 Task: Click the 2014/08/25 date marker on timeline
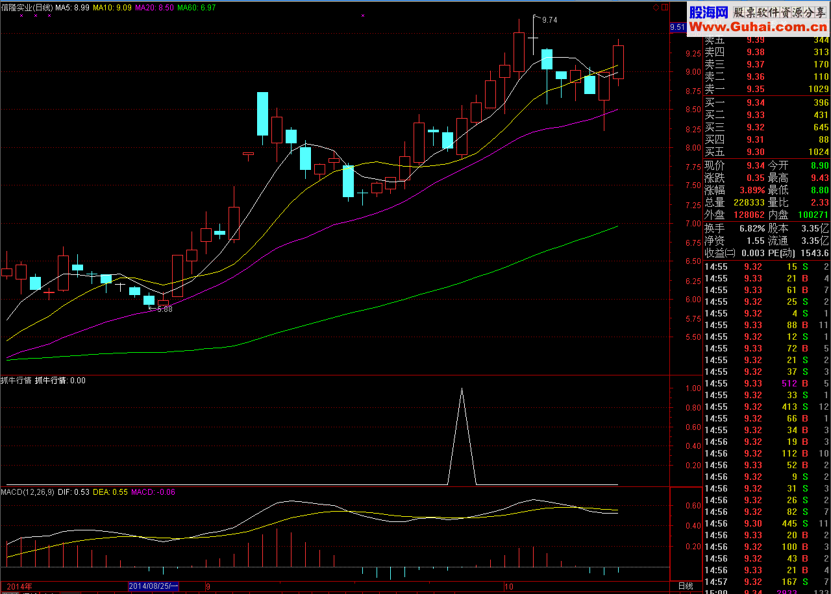tap(154, 586)
